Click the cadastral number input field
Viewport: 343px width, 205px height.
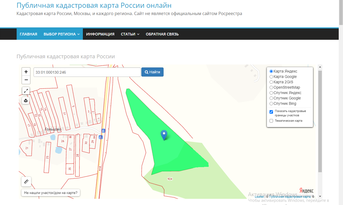tap(87, 72)
